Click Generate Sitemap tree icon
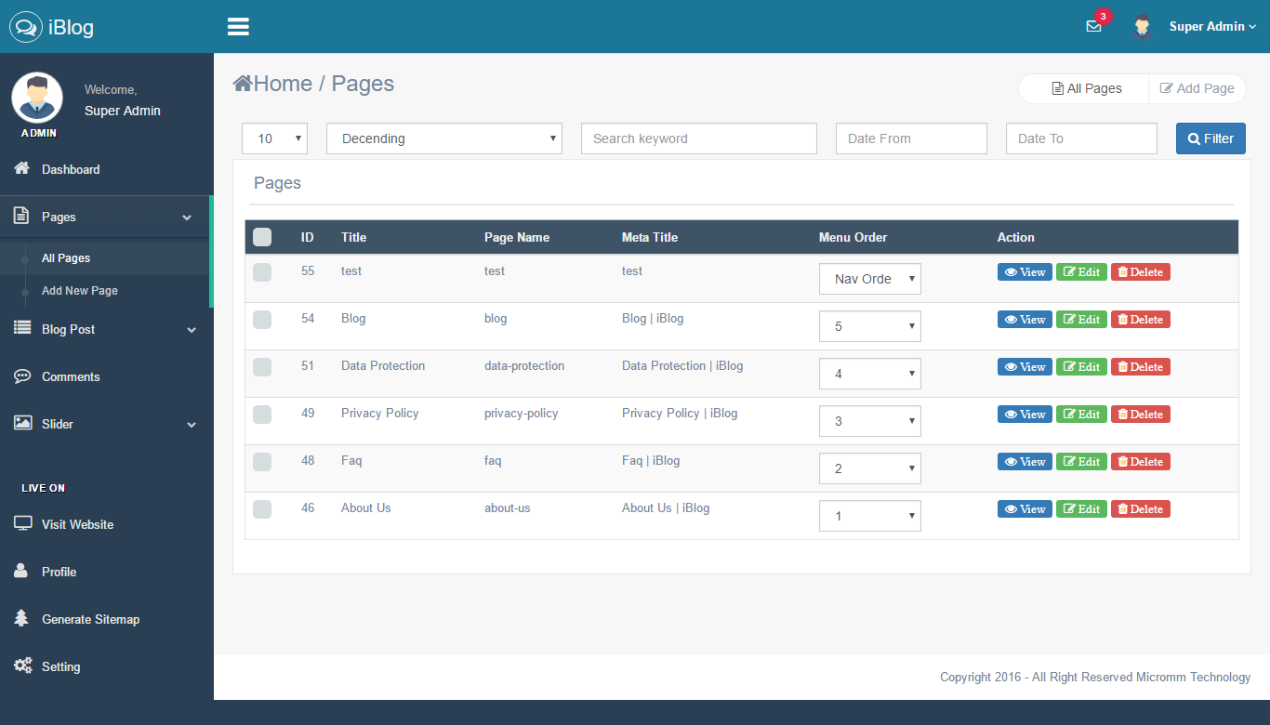The width and height of the screenshot is (1270, 725). (22, 618)
